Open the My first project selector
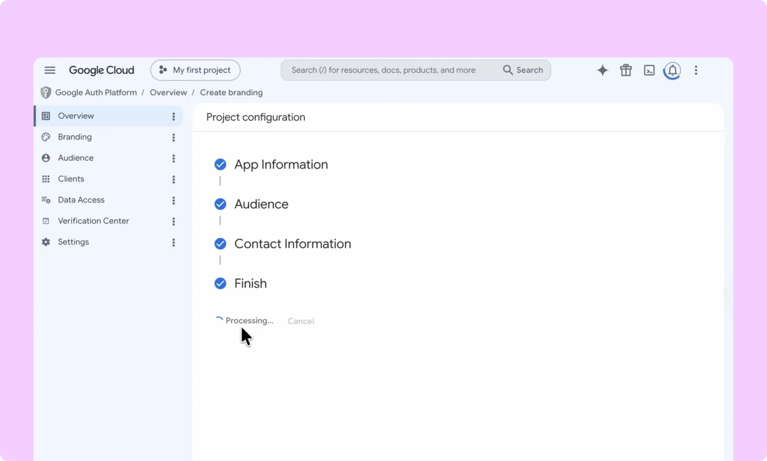Screen dimensions: 767x461 pyautogui.click(x=195, y=70)
